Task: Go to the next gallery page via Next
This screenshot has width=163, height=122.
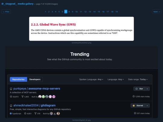Action: [157, 12]
